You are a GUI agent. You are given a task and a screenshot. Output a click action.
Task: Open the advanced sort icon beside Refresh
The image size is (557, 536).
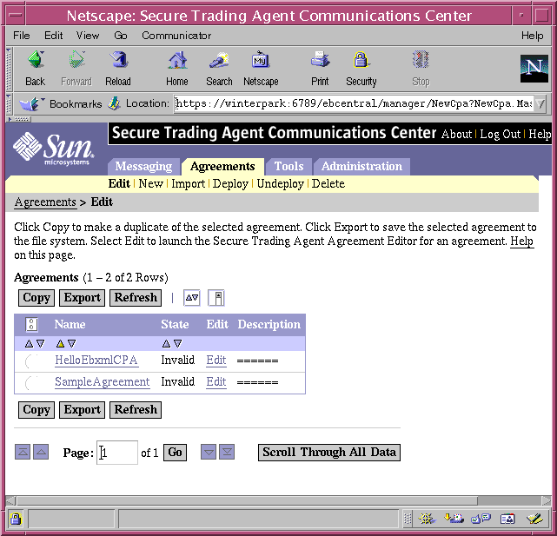point(192,298)
